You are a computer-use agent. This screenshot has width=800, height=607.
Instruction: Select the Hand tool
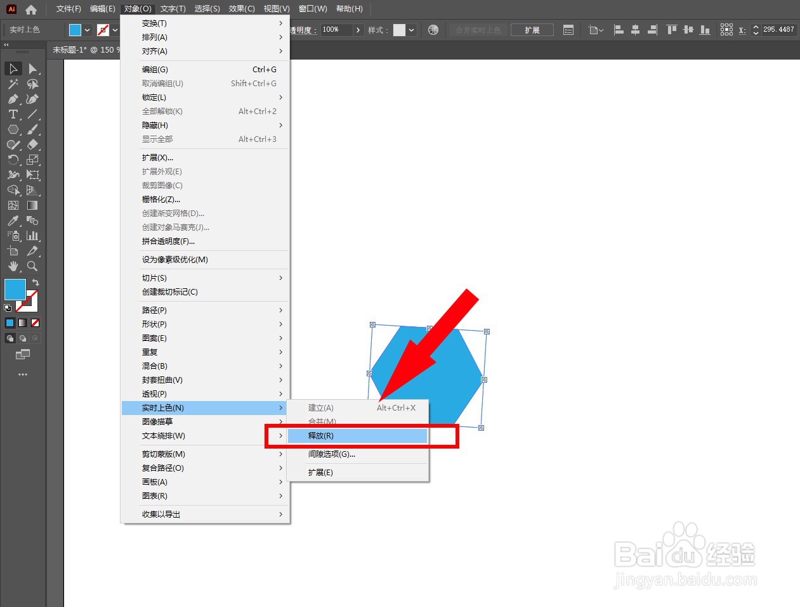13,266
